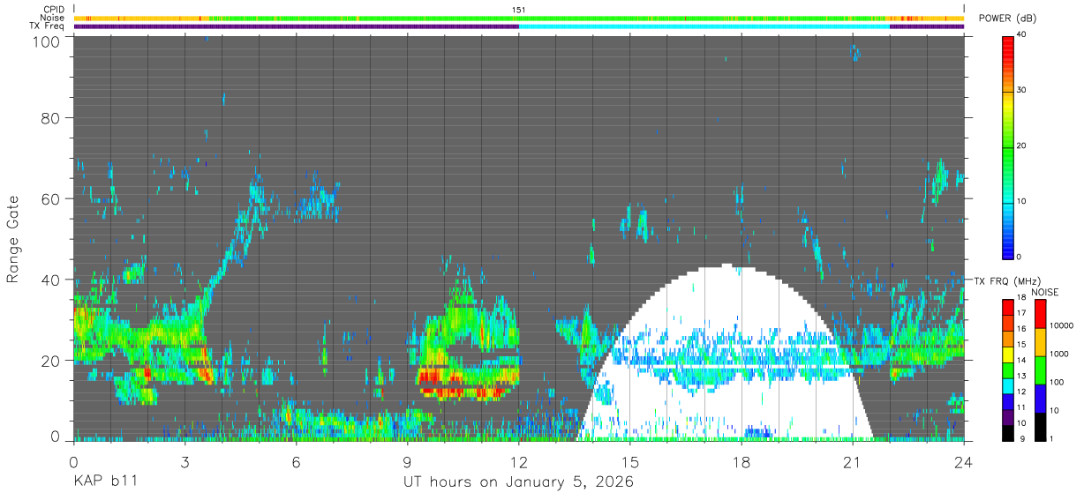Screen dimensions: 1084x500
Task: Click the UT hours on January 5, 2026 caption
Action: coord(518,482)
